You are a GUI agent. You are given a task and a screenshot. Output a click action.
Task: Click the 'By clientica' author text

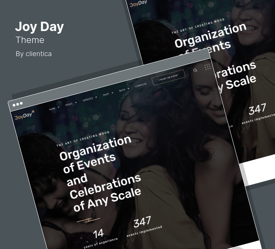34,54
